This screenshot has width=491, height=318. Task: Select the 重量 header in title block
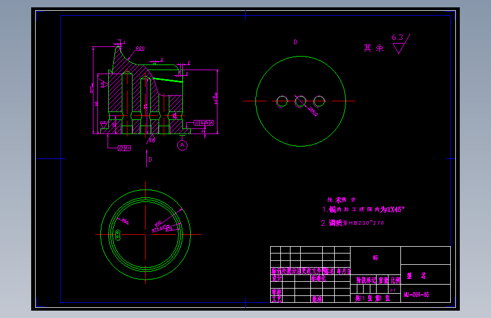(383, 280)
